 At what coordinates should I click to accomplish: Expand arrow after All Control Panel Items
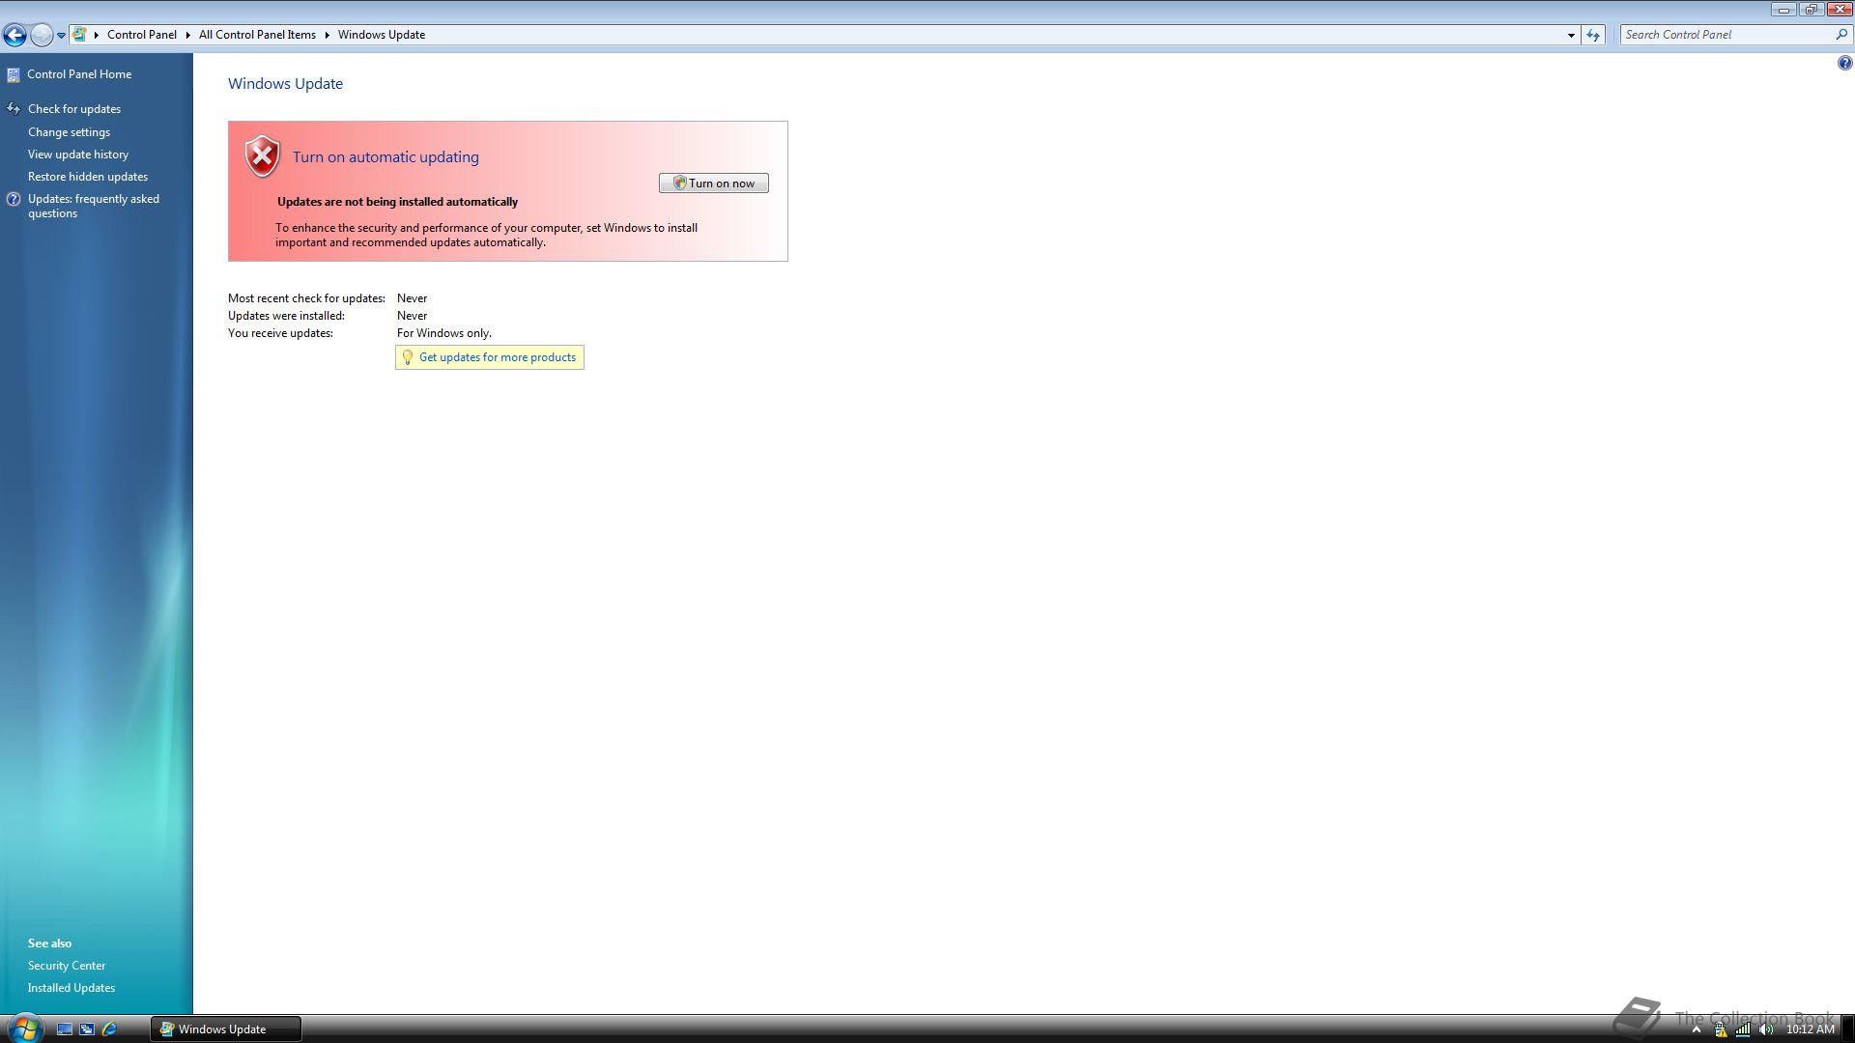pyautogui.click(x=327, y=35)
